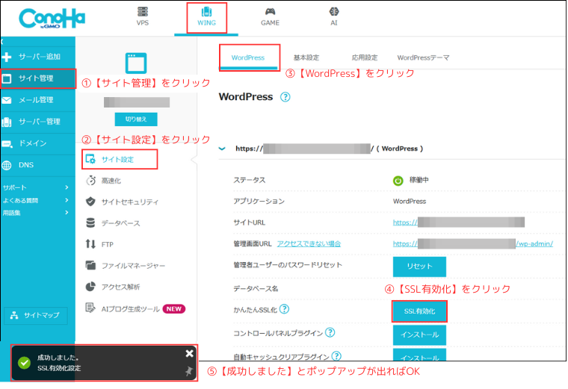Click help icon beside コントロールパネルプラグイン
Image resolution: width=568 pixels, height=389 pixels.
(x=330, y=332)
